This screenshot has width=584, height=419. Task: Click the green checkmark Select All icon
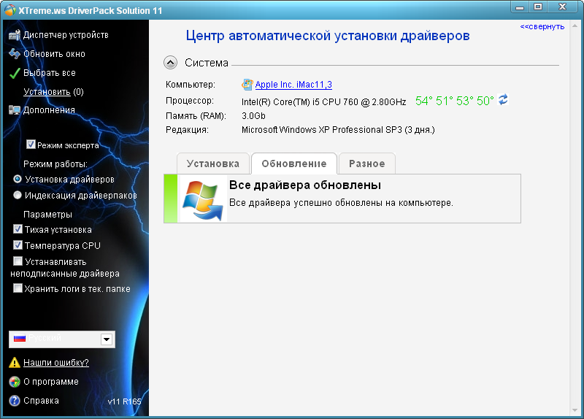point(15,73)
